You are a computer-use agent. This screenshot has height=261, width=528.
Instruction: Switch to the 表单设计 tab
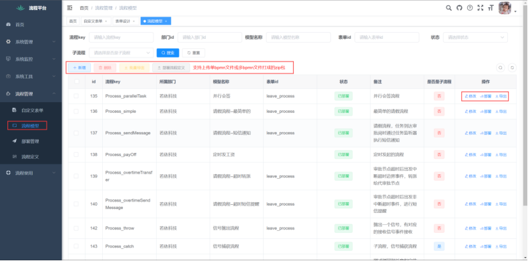[x=125, y=21]
